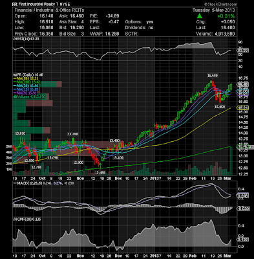Click the StockCharts.com watermark link
The height and width of the screenshot is (259, 254).
tap(220, 4)
